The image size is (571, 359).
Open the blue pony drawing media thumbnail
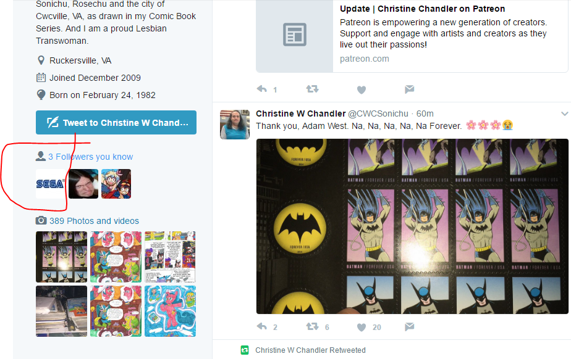170,311
